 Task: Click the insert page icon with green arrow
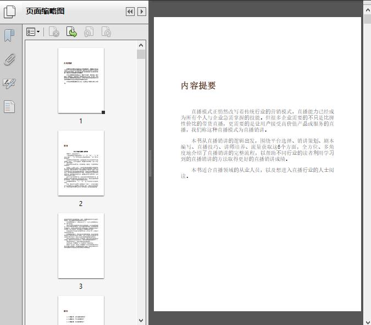point(71,32)
